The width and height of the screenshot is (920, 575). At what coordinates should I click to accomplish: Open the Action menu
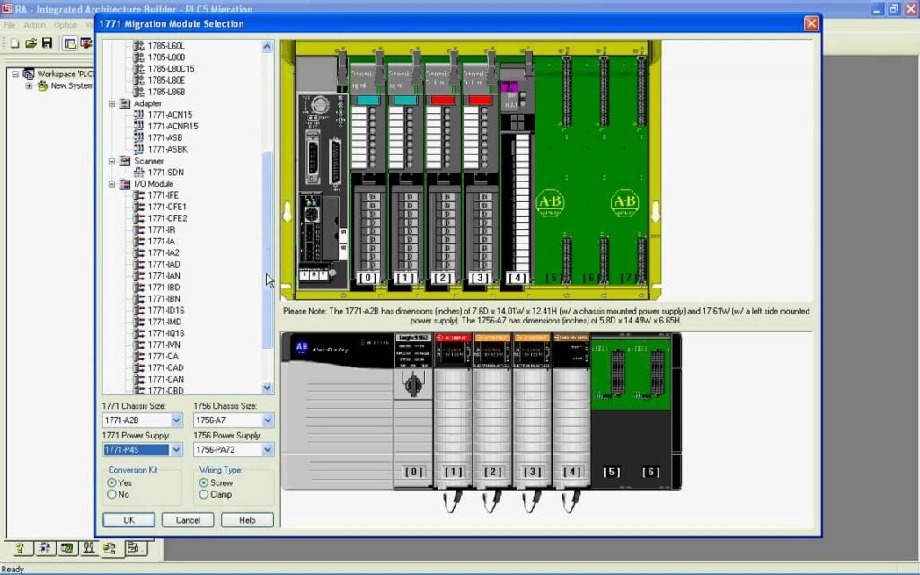click(34, 25)
